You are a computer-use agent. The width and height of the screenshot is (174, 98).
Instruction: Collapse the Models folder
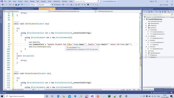[146, 40]
